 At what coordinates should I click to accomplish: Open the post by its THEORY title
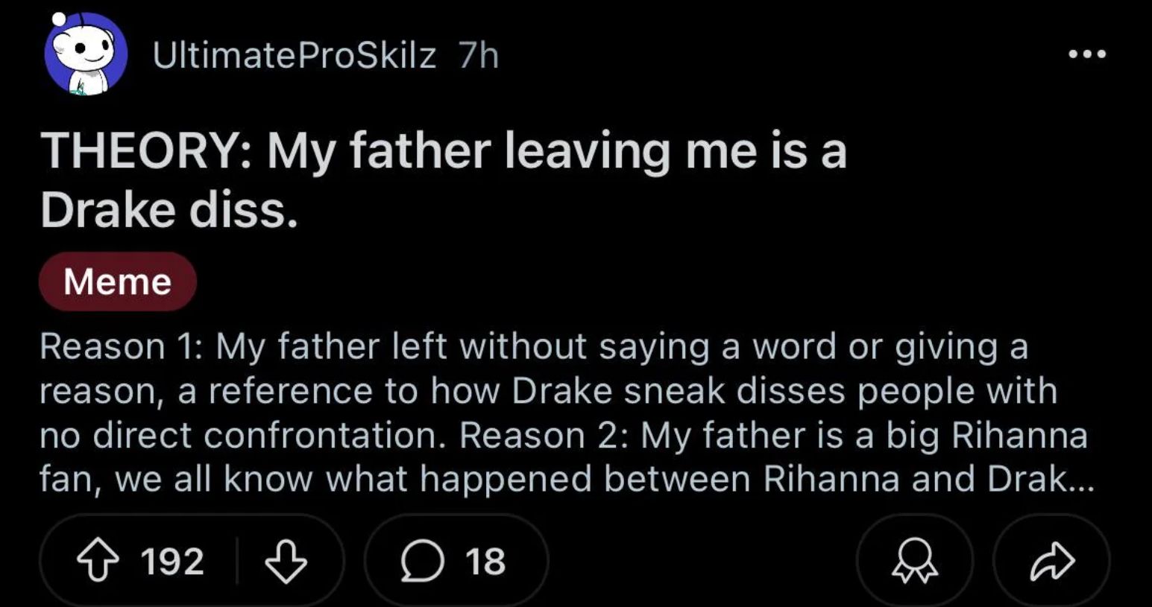pyautogui.click(x=444, y=151)
